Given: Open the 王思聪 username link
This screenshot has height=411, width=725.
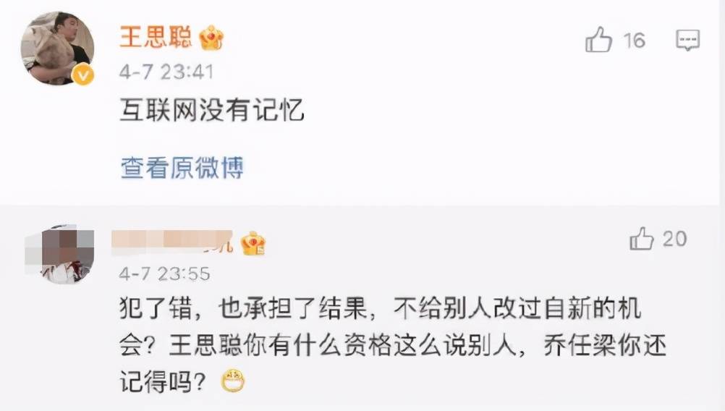Looking at the screenshot, I should (156, 36).
